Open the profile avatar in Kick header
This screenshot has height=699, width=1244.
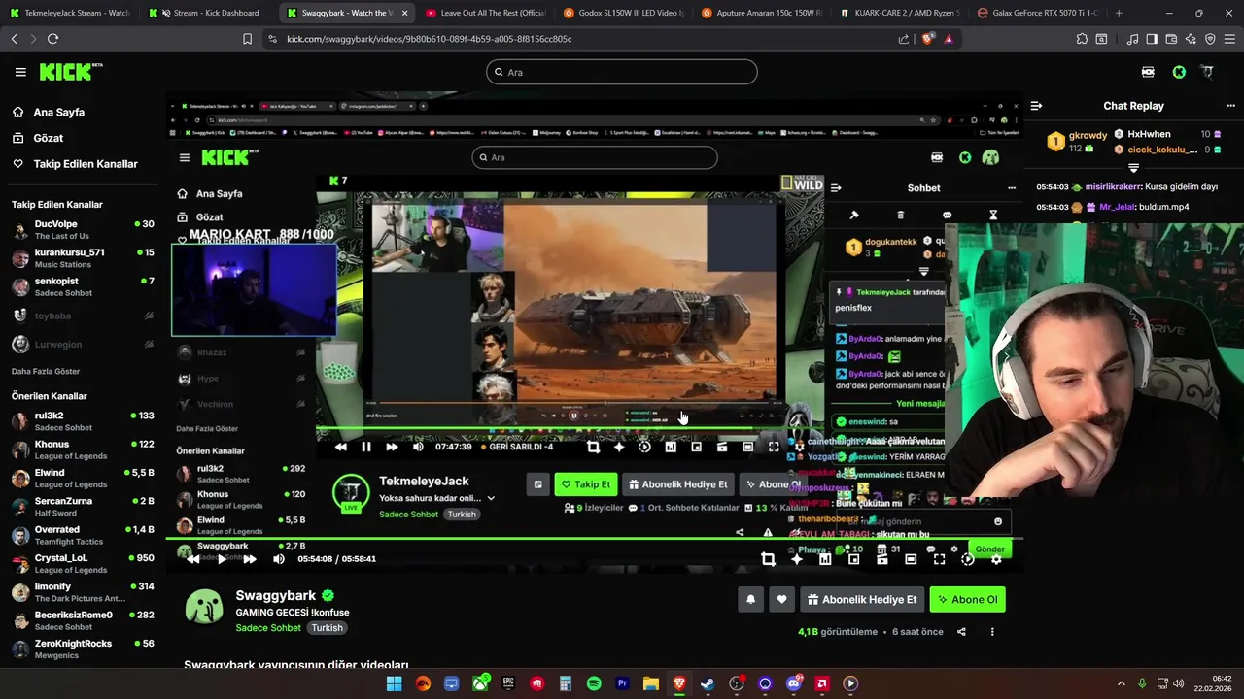point(1207,72)
